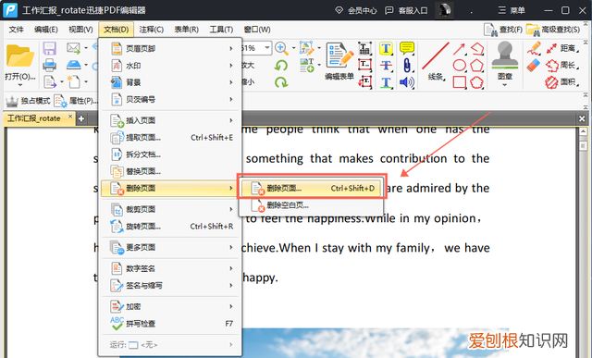Select the 面积 area measure tool
This screenshot has height=358, width=592.
click(x=562, y=82)
